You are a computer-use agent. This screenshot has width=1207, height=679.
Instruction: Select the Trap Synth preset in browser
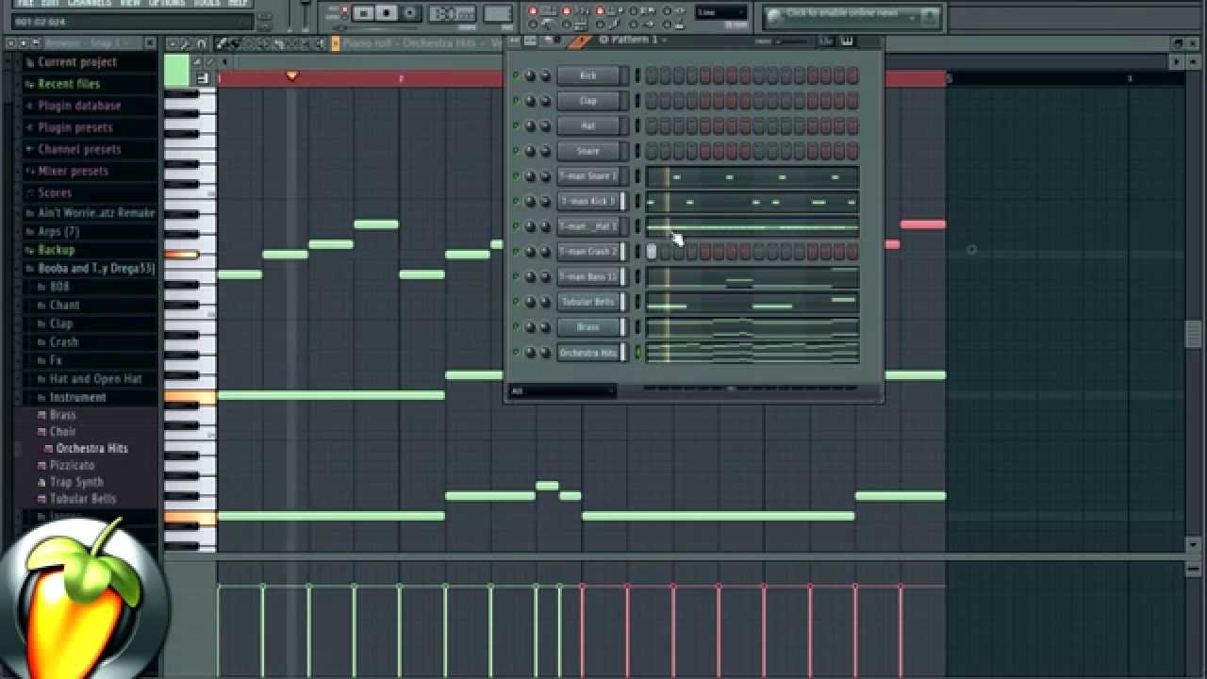76,483
